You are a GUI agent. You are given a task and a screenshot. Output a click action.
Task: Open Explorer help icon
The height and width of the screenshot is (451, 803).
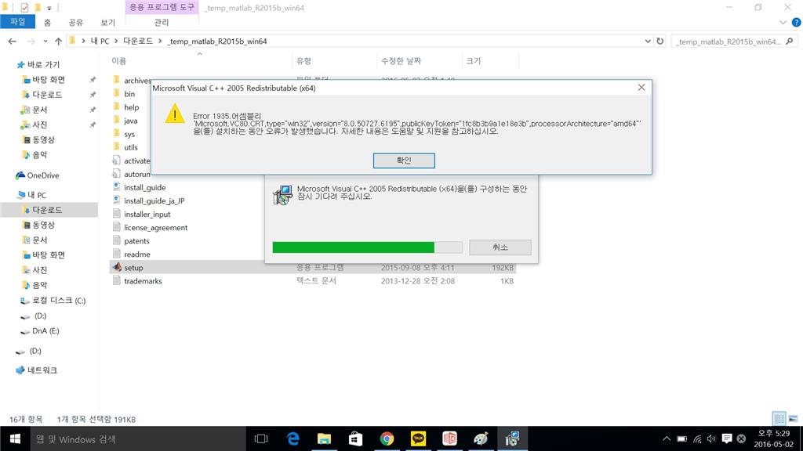coord(796,23)
